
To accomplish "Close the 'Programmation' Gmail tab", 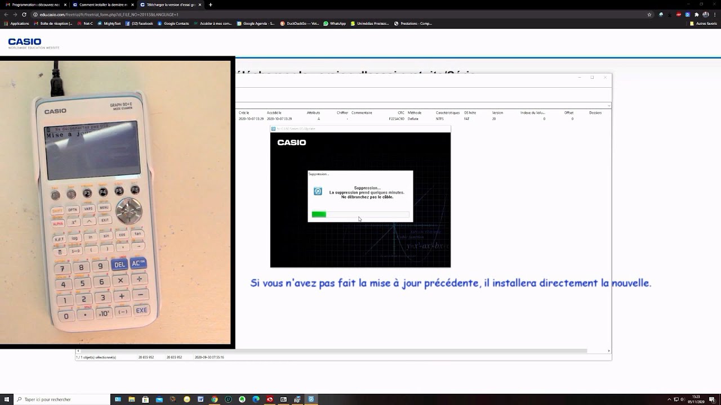I will point(65,4).
